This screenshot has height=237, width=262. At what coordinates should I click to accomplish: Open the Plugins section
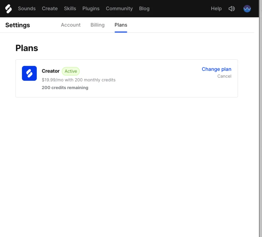pos(91,9)
